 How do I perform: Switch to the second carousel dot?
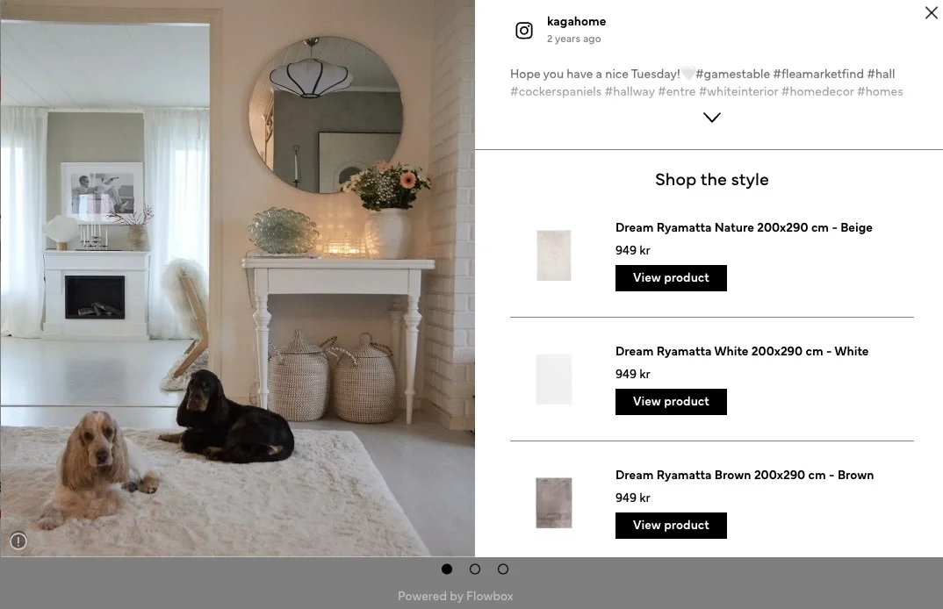(x=475, y=569)
